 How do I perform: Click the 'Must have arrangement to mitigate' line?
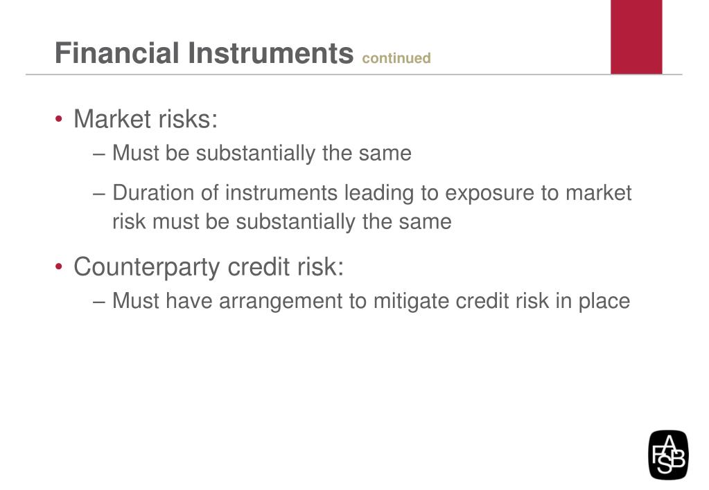pos(371,301)
